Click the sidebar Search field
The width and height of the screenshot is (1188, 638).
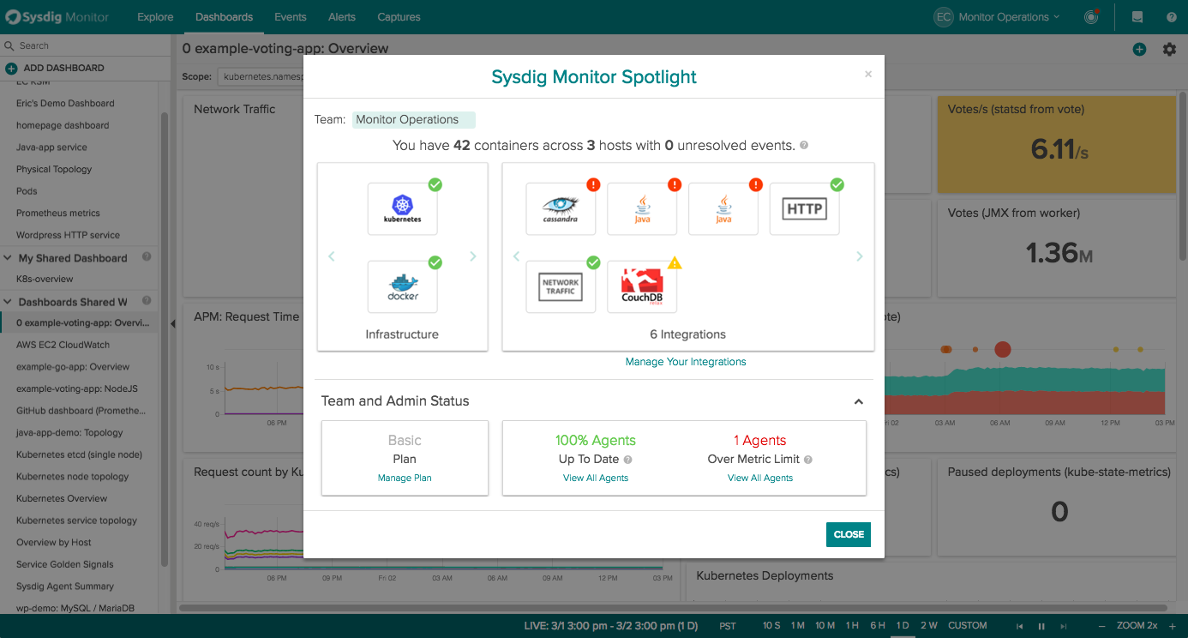pos(86,45)
